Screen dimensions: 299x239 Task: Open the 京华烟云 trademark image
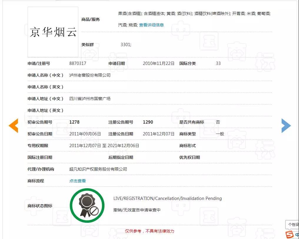click(x=53, y=32)
